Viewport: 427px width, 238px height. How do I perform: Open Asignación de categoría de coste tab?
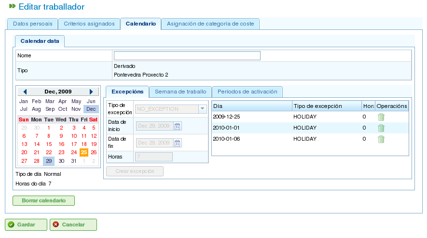210,24
